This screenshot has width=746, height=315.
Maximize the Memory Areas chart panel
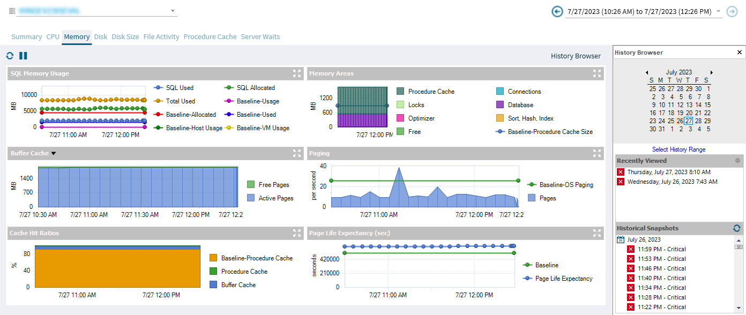pos(597,73)
